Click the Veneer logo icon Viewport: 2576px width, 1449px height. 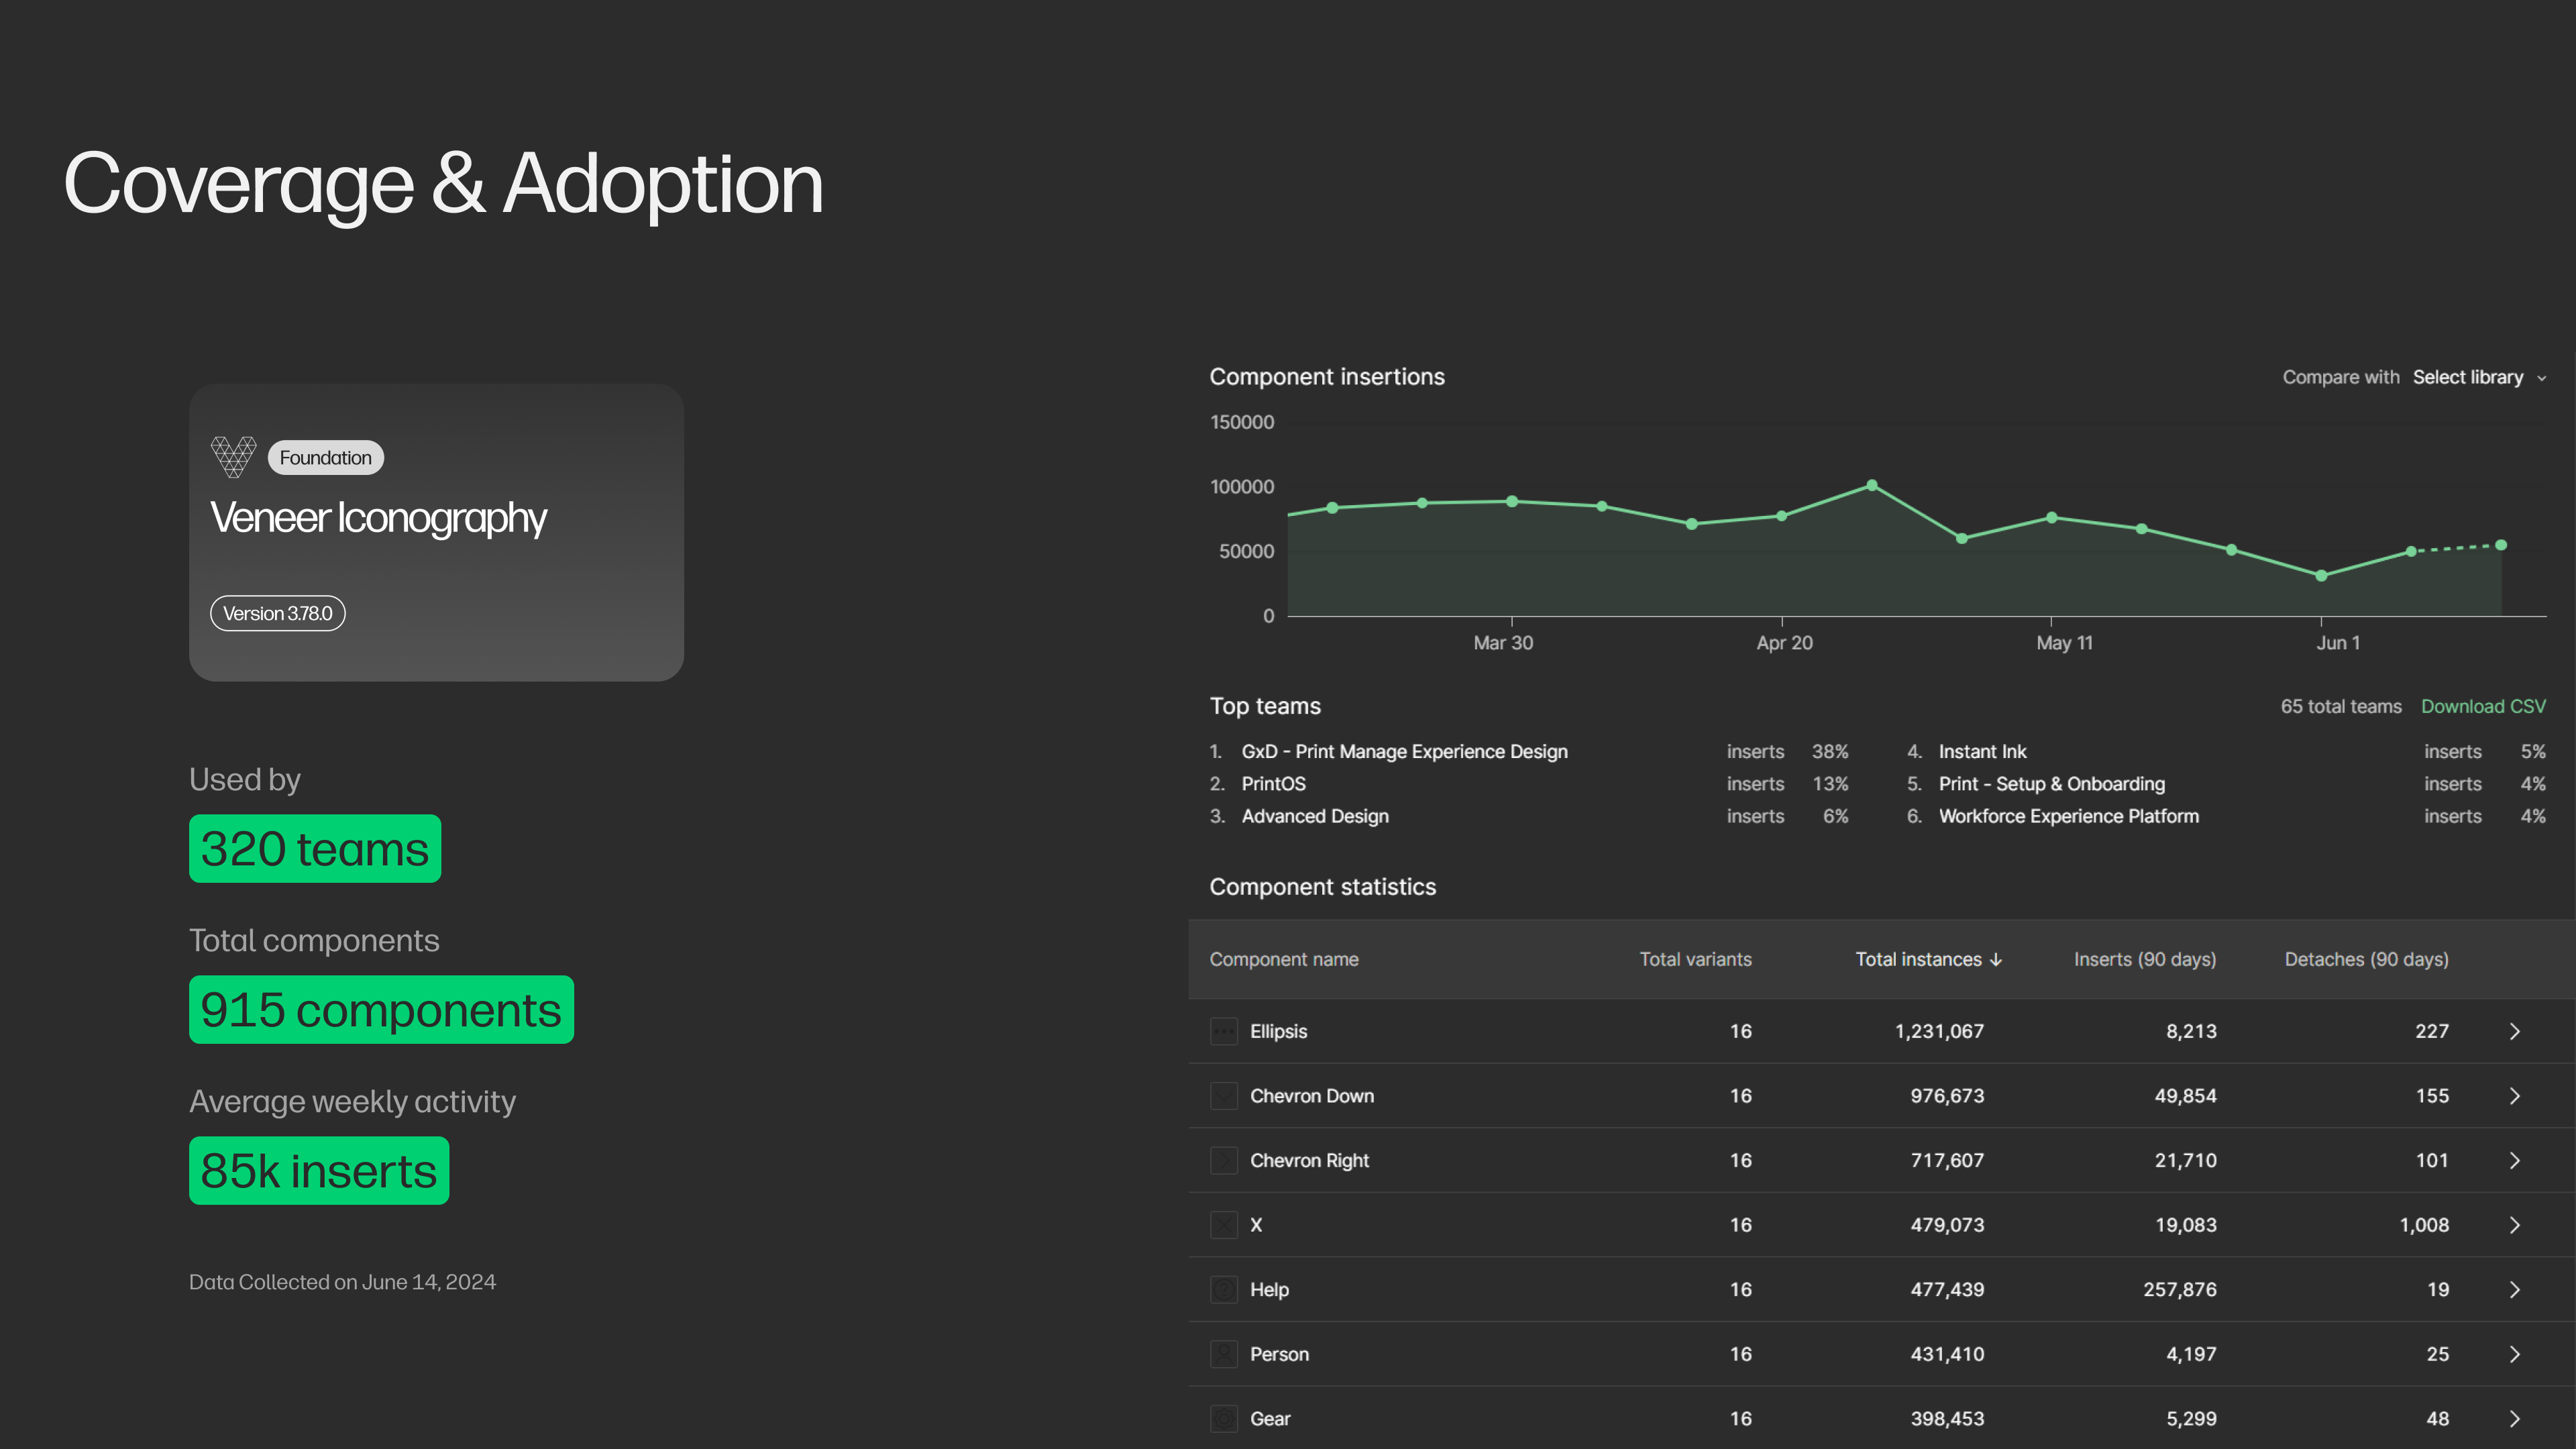pos(233,457)
